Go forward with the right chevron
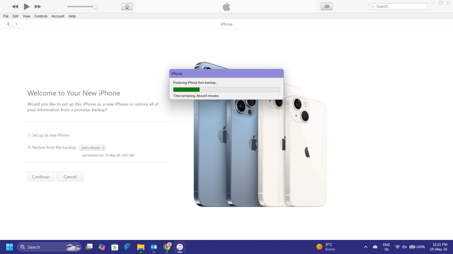453x254 pixels. tap(16, 24)
